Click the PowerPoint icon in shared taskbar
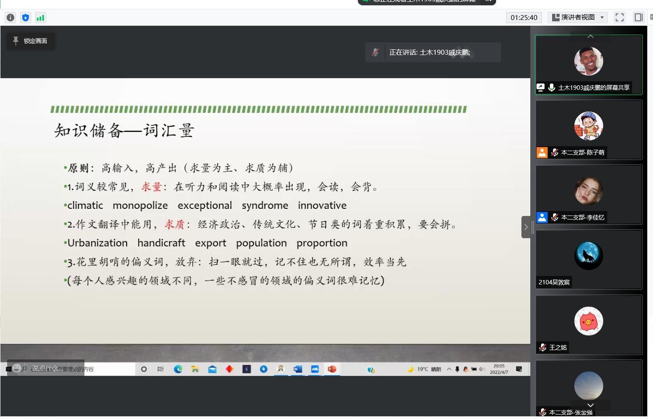 tap(332, 369)
